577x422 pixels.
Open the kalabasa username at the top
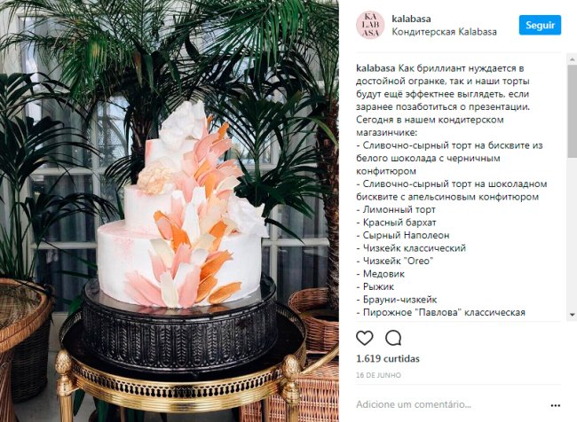pyautogui.click(x=411, y=19)
